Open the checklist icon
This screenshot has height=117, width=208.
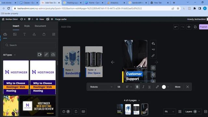point(76,111)
